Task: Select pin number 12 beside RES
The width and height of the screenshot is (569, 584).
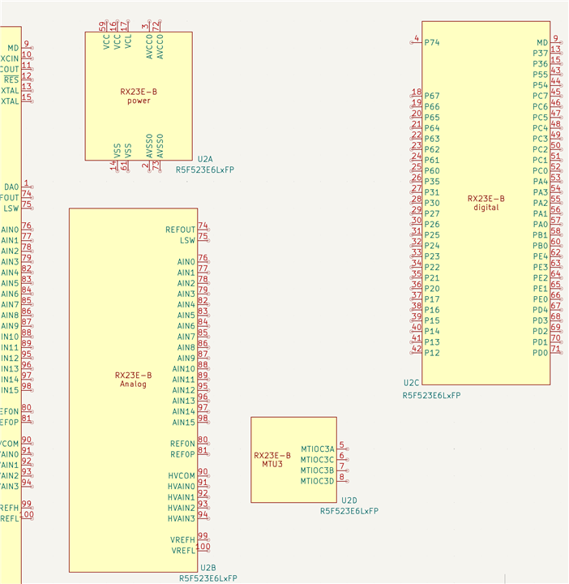Action: point(27,76)
